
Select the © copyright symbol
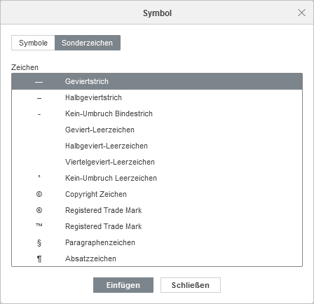39,194
